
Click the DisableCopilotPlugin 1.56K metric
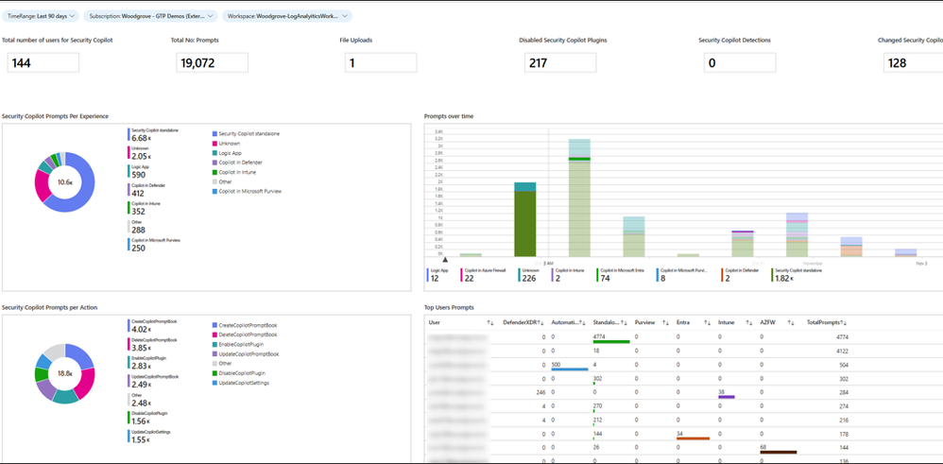click(x=146, y=418)
